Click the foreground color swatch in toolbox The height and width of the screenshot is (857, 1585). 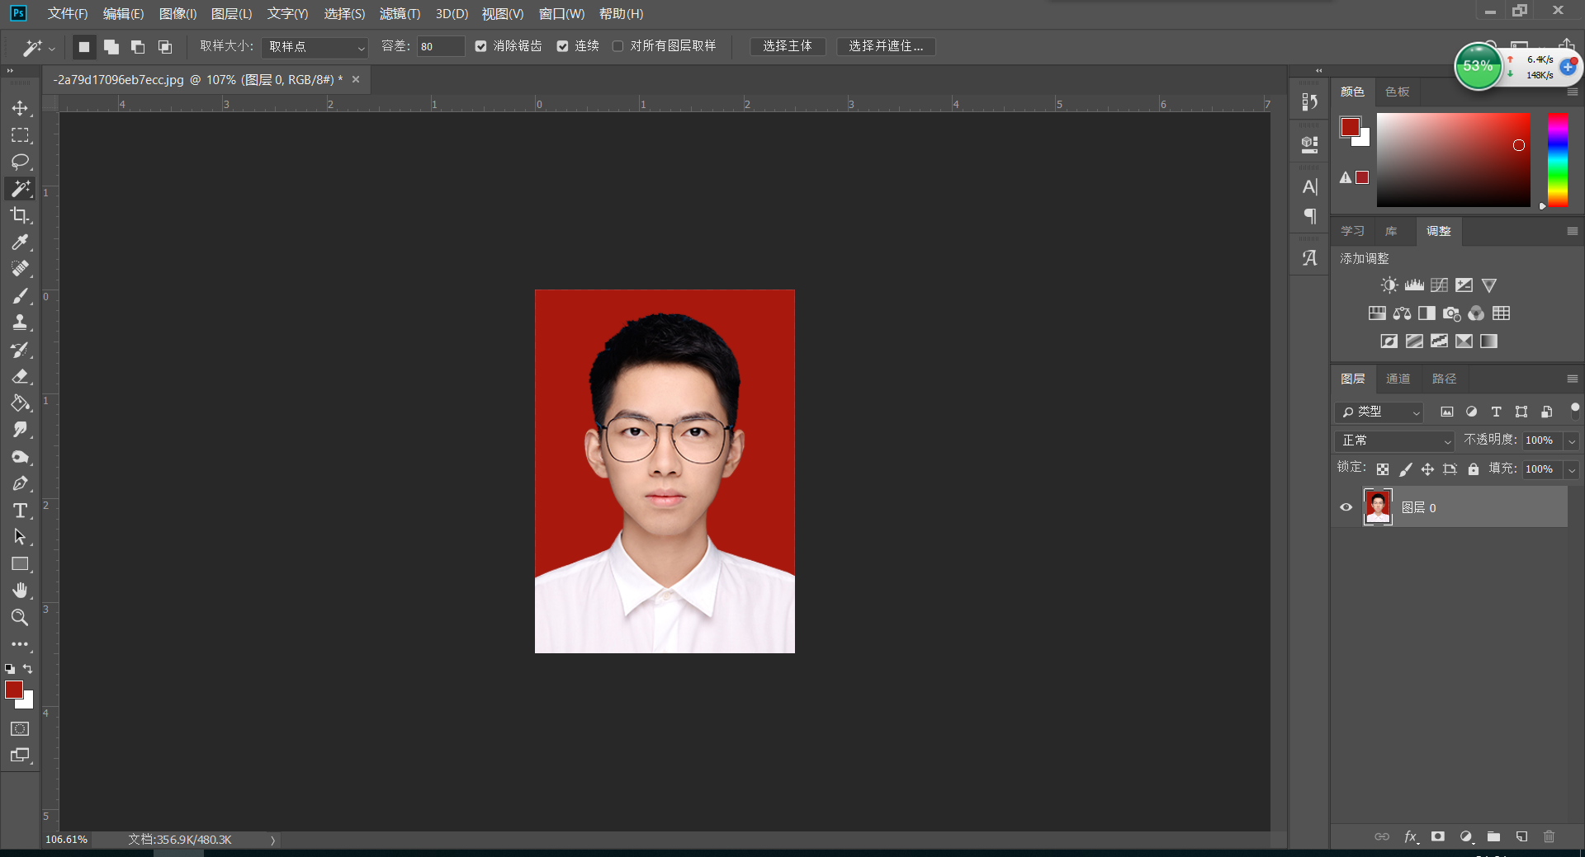coord(14,690)
